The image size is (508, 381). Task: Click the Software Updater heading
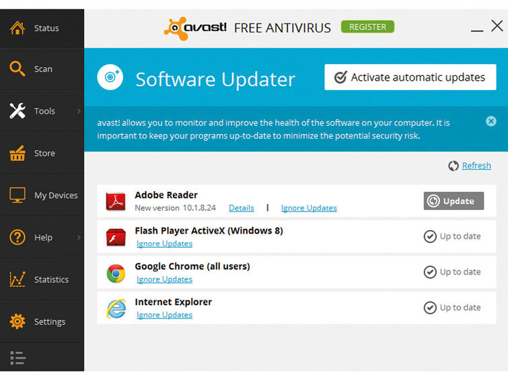tap(215, 79)
